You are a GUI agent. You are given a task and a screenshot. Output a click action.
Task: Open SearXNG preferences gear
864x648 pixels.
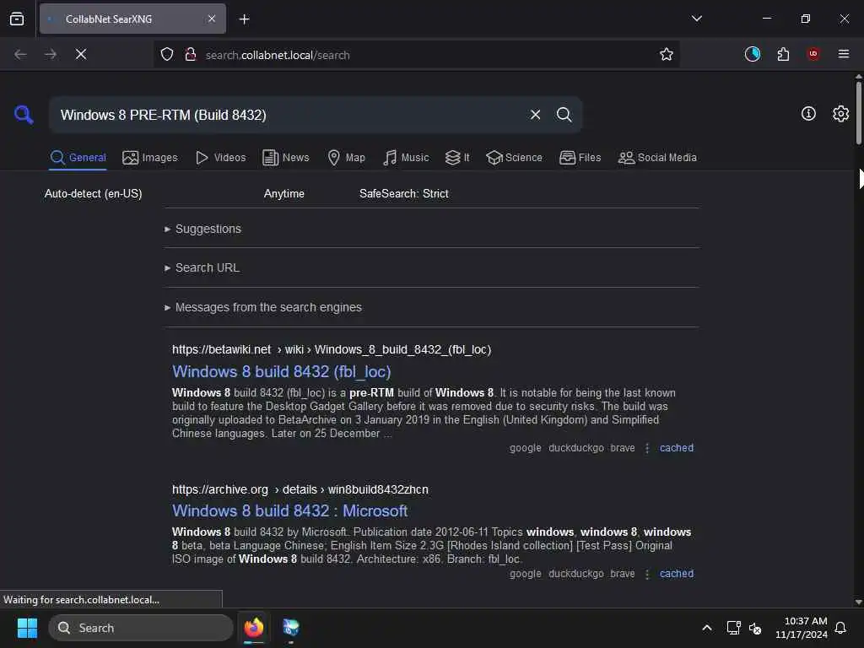pyautogui.click(x=840, y=114)
